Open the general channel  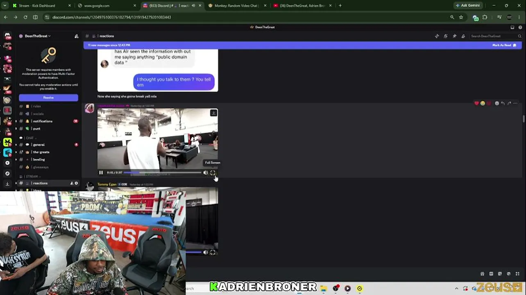[x=48, y=145]
